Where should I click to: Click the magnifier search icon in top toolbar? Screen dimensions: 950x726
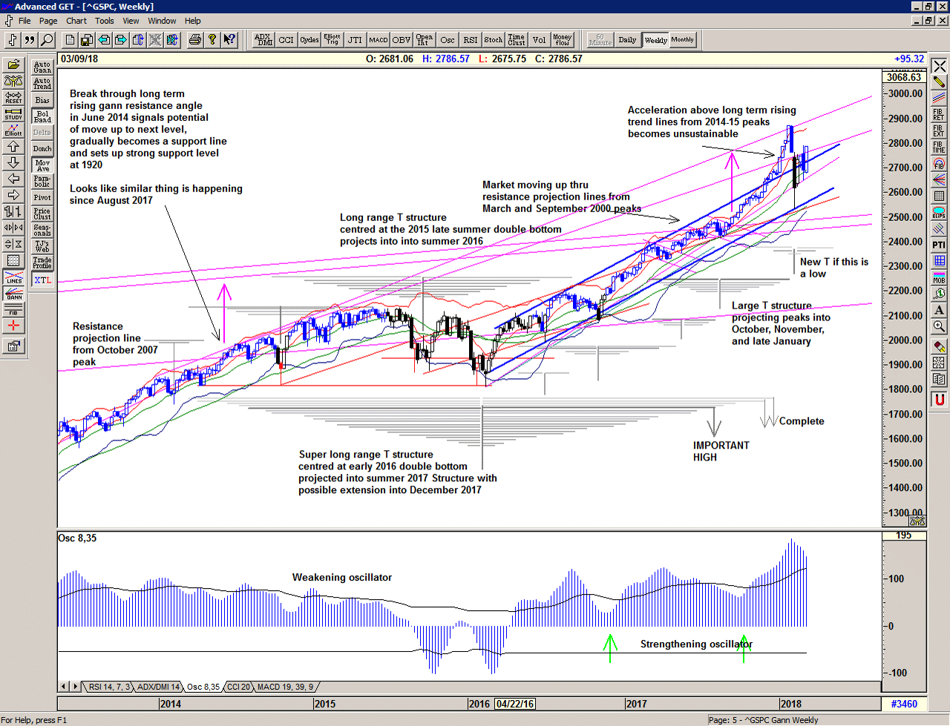coord(47,40)
